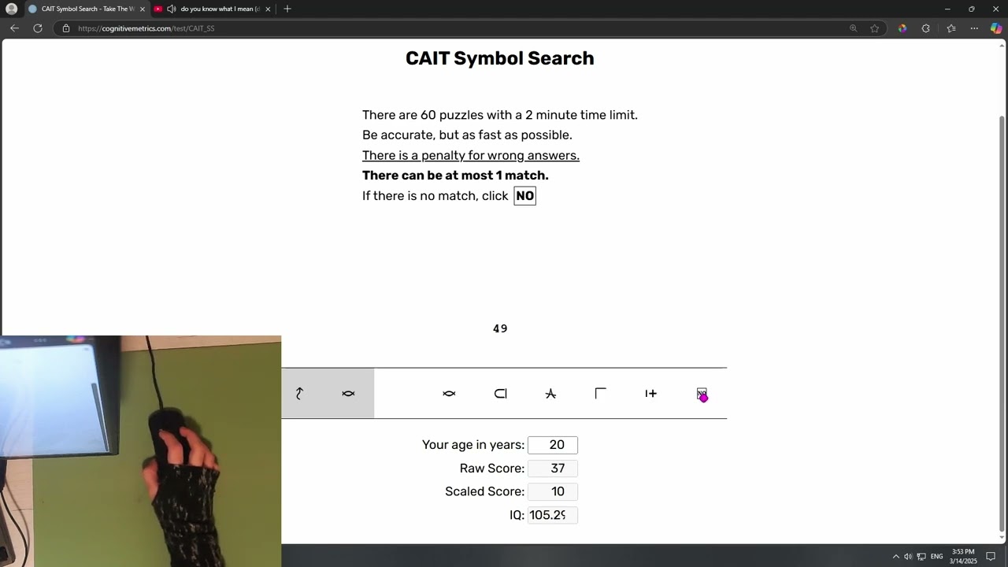Click the penalty for wrong answers text
Image resolution: width=1008 pixels, height=567 pixels.
coord(471,155)
